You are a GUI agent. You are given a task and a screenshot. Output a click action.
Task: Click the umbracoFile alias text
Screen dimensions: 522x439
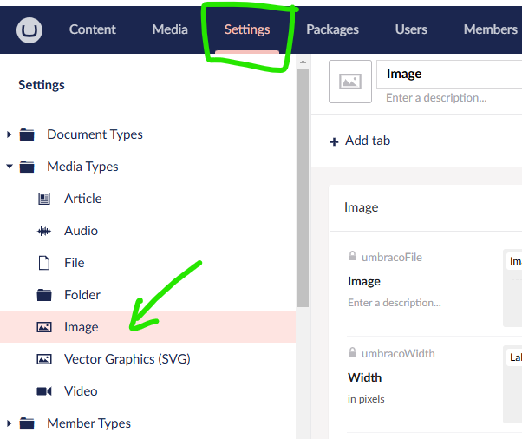(x=392, y=257)
